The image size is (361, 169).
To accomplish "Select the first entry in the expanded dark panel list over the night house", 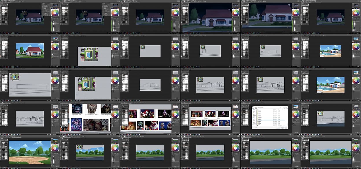I will [x=46, y=4].
